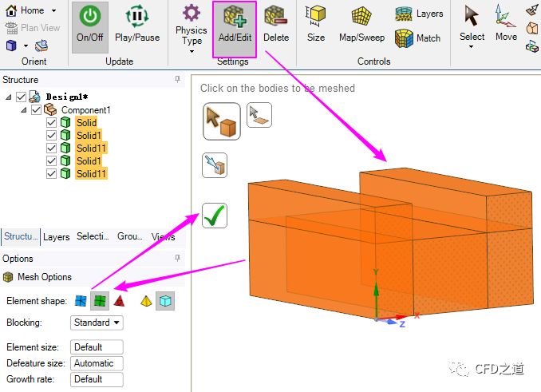Click the Defeature size field
The width and height of the screenshot is (541, 392).
[x=97, y=363]
